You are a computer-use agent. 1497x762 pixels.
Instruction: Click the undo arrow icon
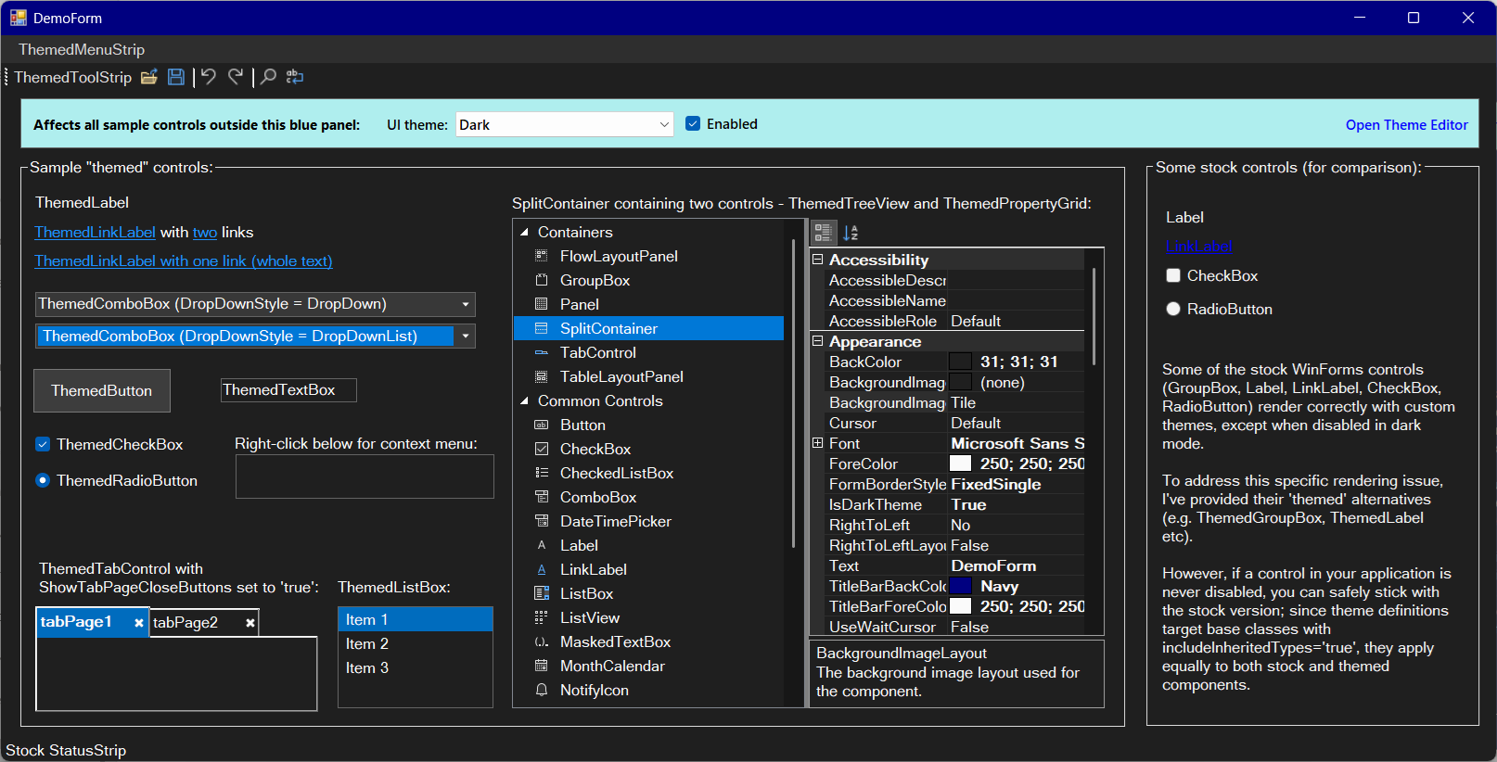pyautogui.click(x=209, y=77)
